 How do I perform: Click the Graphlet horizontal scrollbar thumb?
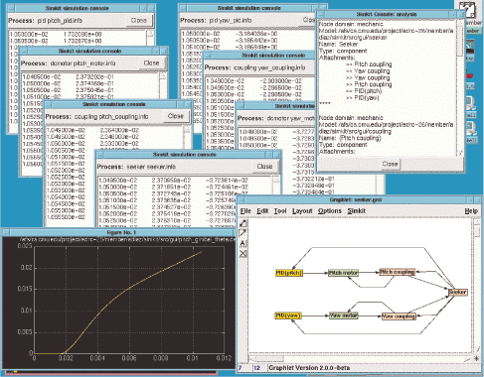pos(269,359)
